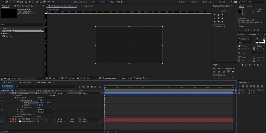This screenshot has height=133, width=266.
Task: Align layers to left edge
Action: (214, 72)
